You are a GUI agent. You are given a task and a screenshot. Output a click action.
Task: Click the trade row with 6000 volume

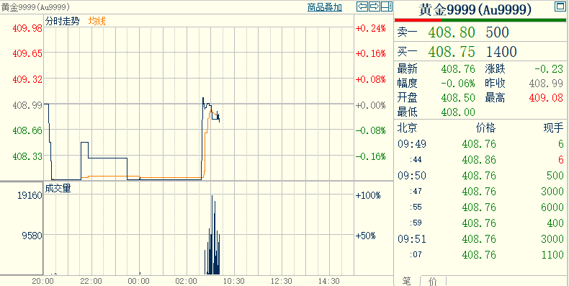tap(481, 207)
